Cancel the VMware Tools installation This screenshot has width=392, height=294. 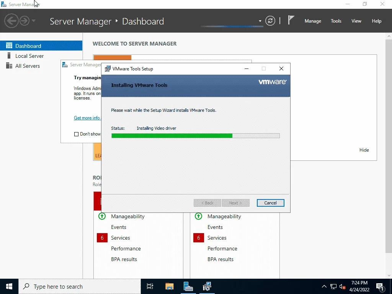270,203
